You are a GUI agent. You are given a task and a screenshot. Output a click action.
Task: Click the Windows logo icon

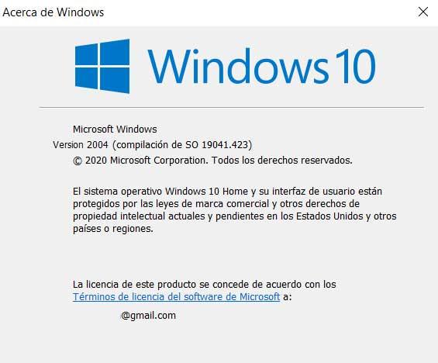pos(102,66)
